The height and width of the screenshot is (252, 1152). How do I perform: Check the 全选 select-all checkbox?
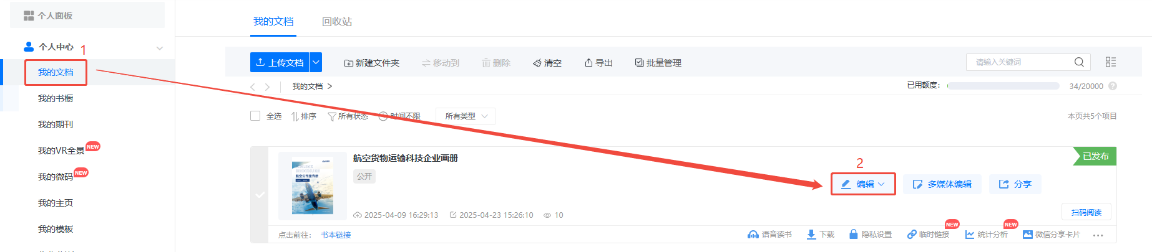255,116
